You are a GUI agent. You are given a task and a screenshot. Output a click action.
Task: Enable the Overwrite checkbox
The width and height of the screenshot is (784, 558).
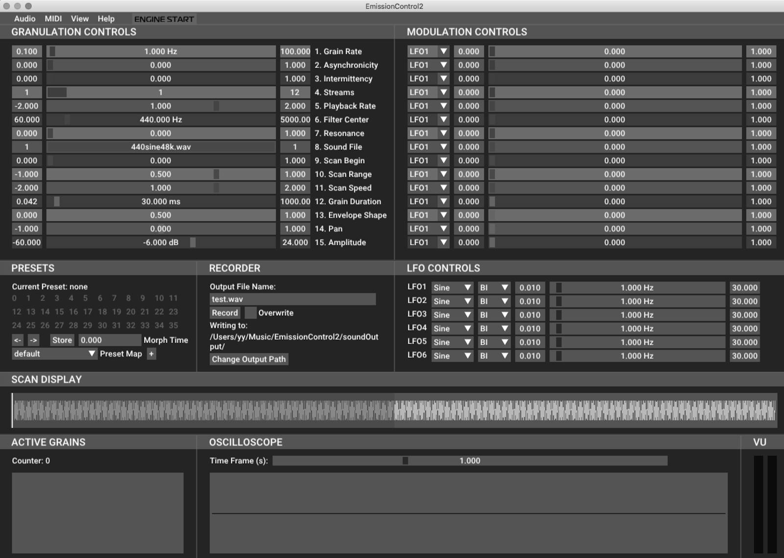(250, 313)
